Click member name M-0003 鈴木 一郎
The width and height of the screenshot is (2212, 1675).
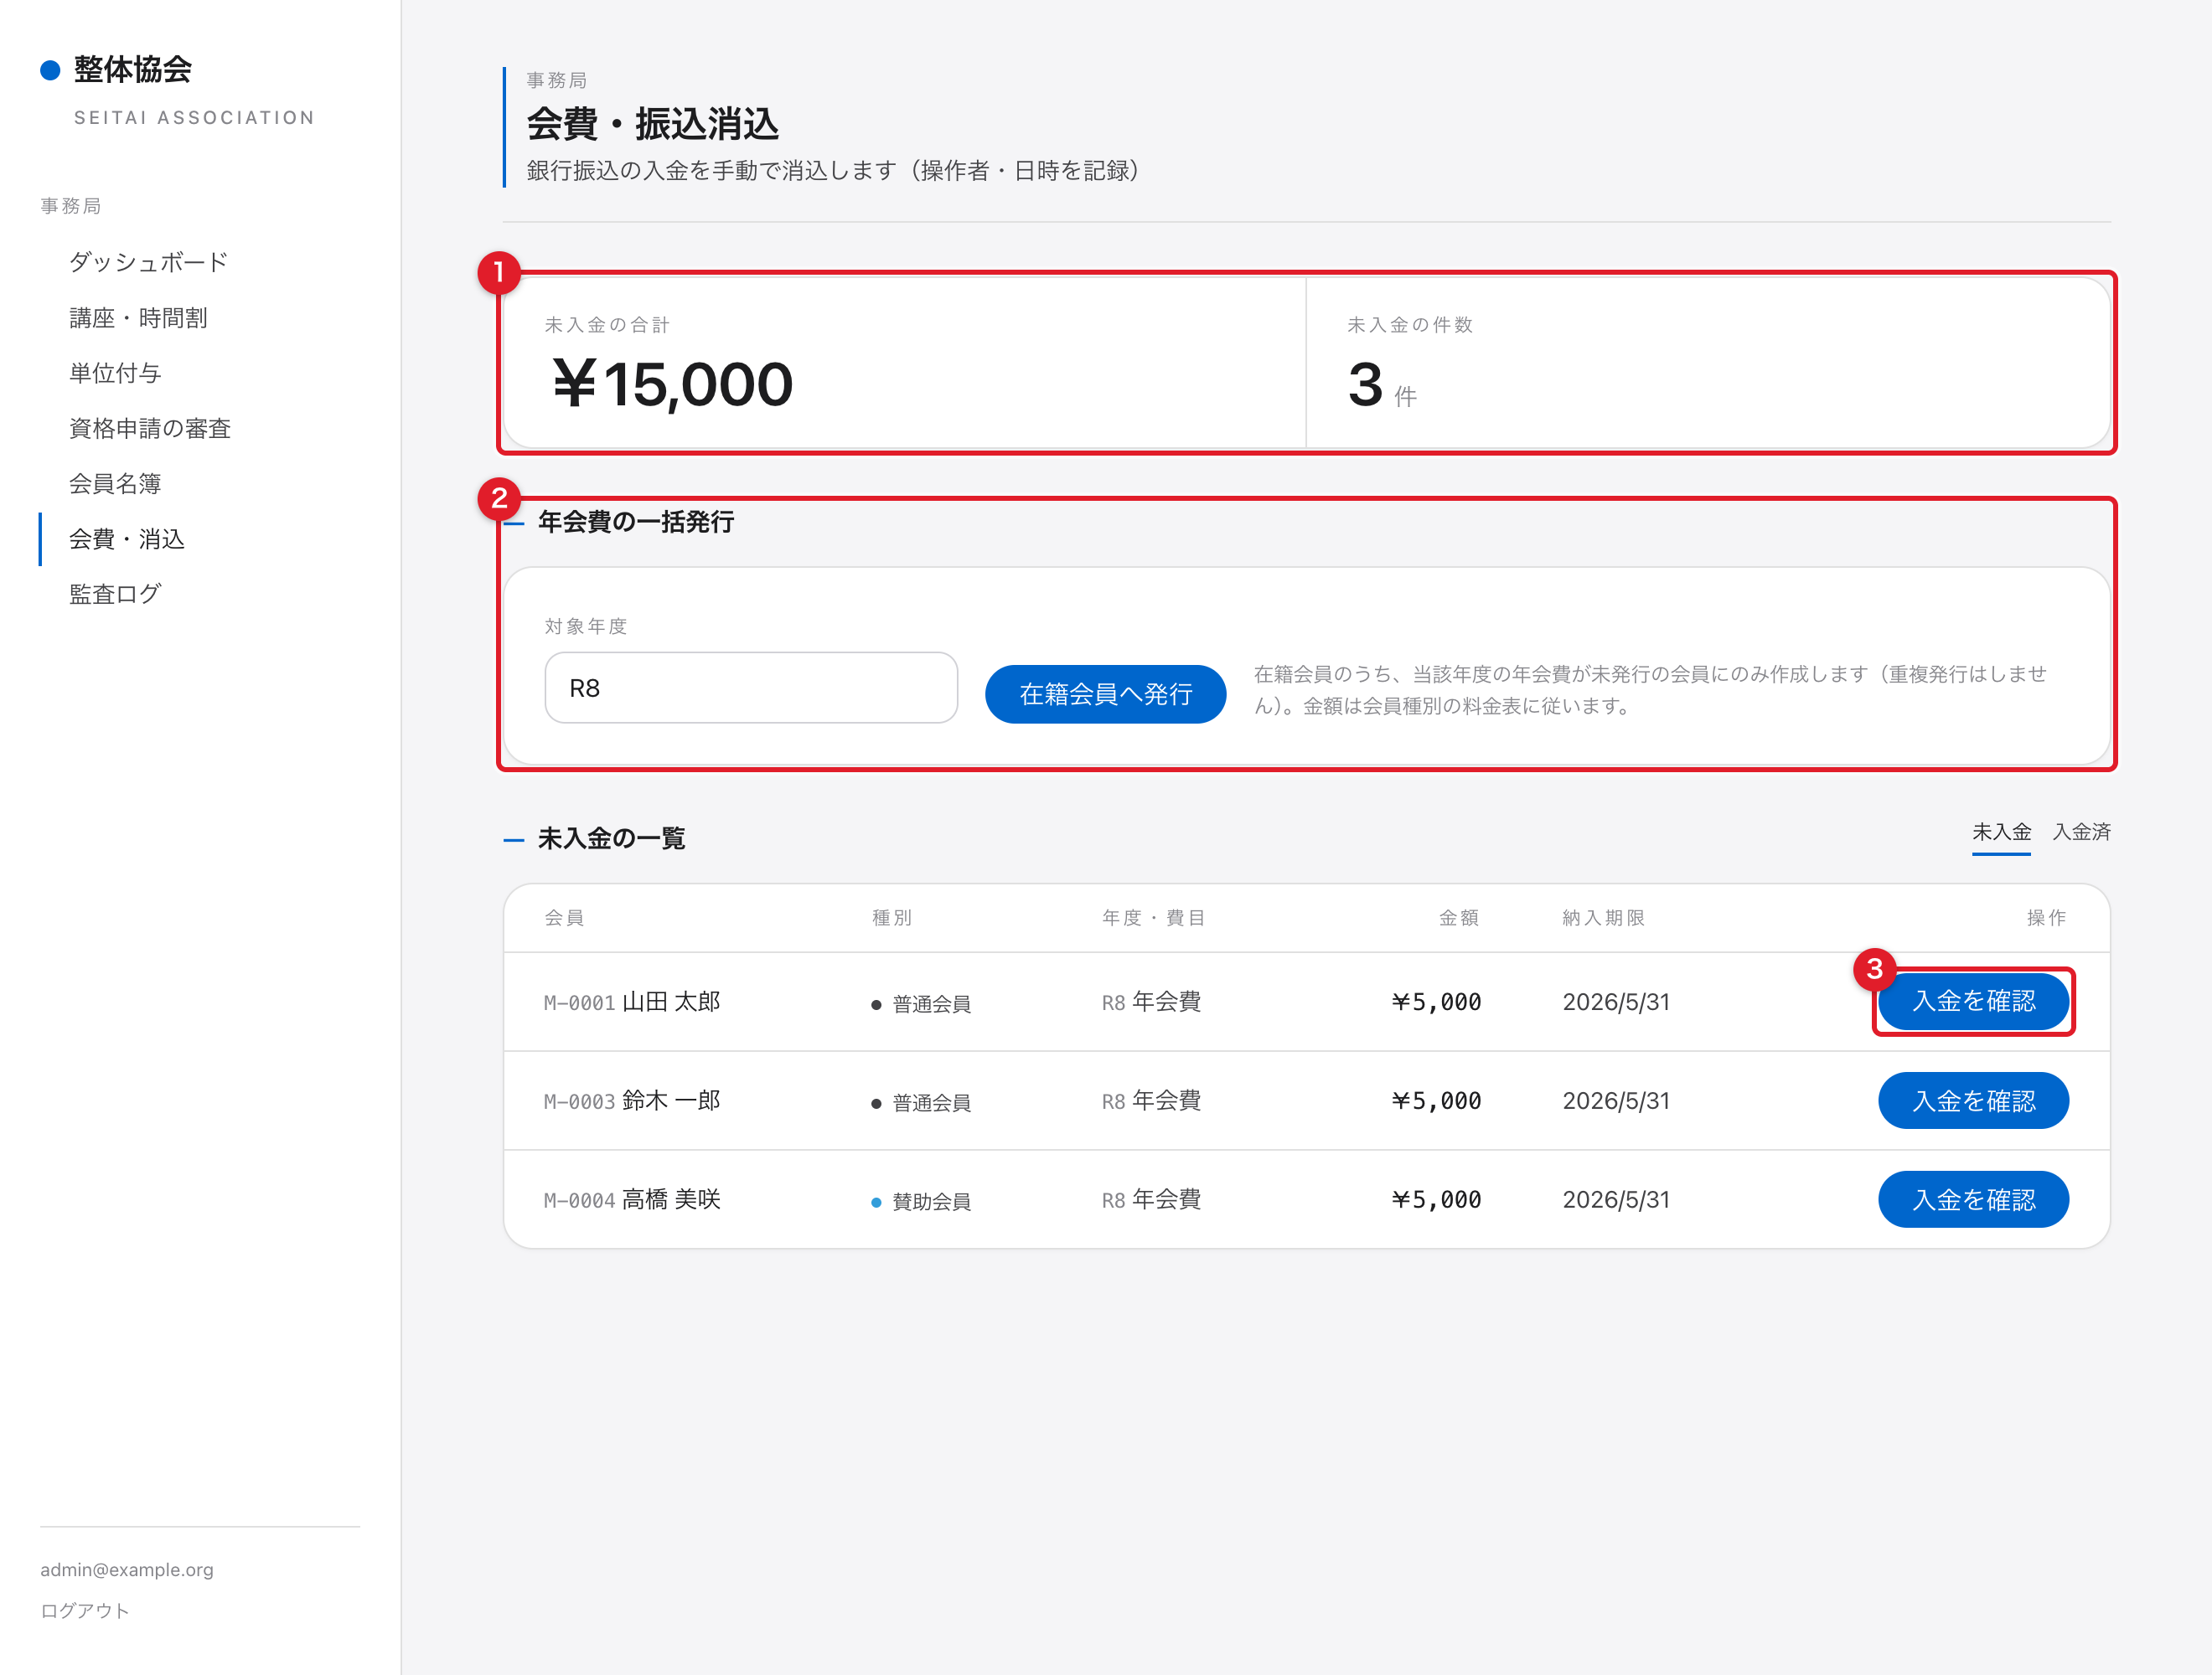point(632,1100)
